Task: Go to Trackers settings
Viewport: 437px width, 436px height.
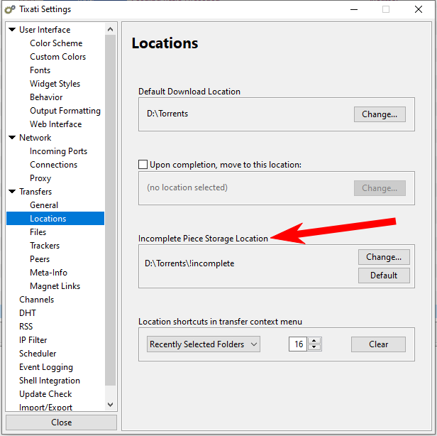Action: [x=45, y=246]
